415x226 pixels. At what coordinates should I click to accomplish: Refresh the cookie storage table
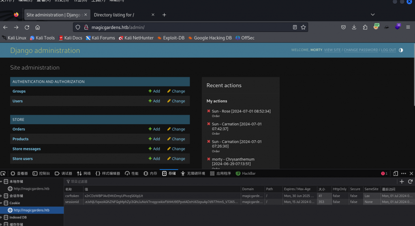pos(410,182)
